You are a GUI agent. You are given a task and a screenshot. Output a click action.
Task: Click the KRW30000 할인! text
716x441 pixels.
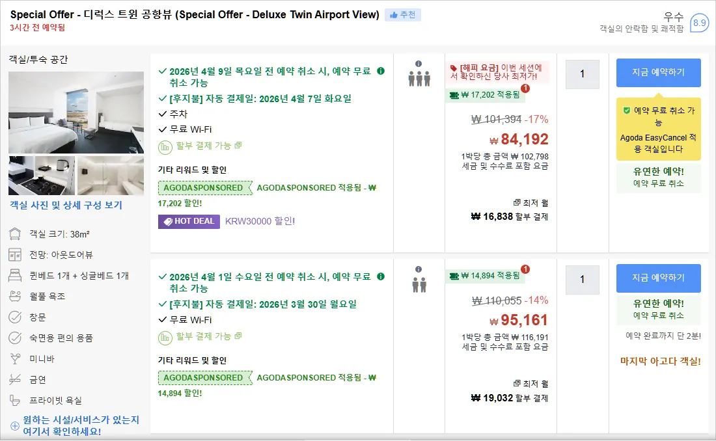260,221
